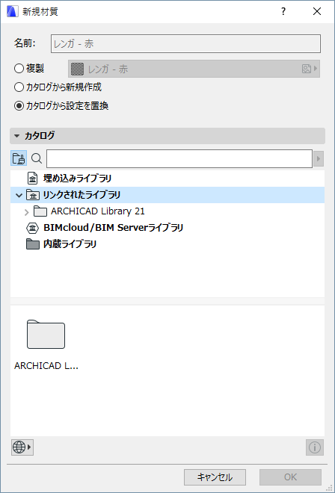Click the ARCHICAD L... thumbnail caption
The image size is (335, 493).
coord(46,366)
